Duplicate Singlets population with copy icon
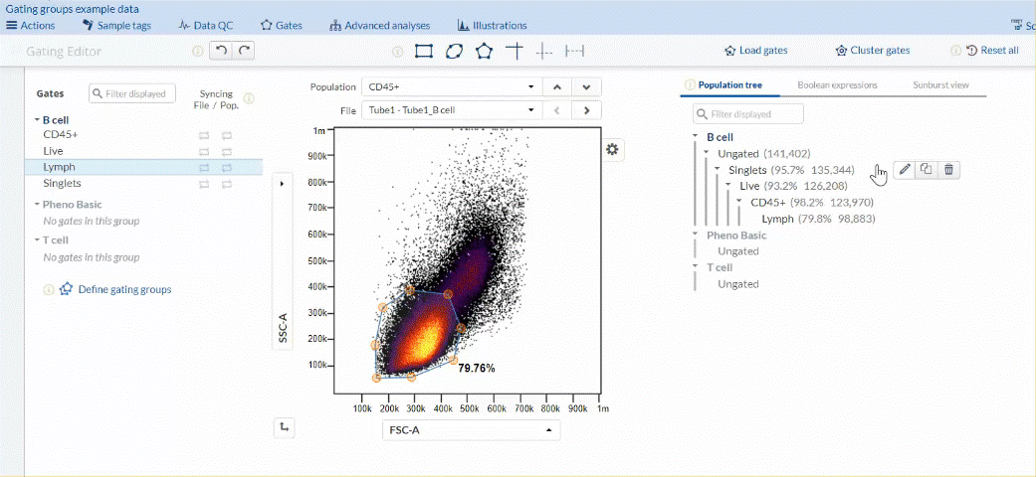 [x=927, y=170]
